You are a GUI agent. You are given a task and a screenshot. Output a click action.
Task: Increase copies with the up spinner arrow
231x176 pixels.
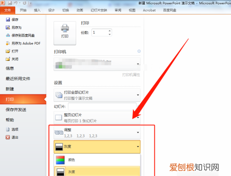109,31
